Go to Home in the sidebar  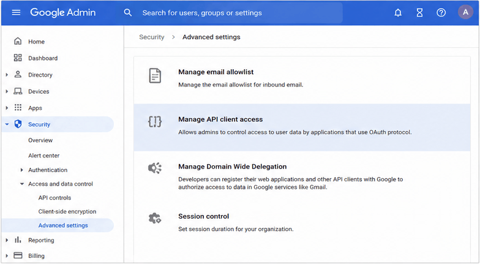pyautogui.click(x=37, y=42)
